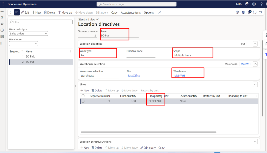Viewport: 267px width, 153px height.
Task: Click the search magnifier in top bar
Action: pyautogui.click(x=101, y=4)
